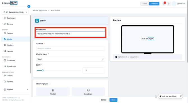Click the drag handle dots near assistant
This screenshot has height=103, width=188.
pyautogui.click(x=156, y=97)
